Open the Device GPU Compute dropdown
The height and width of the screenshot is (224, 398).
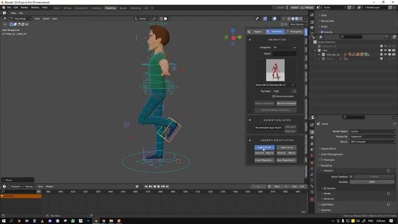[x=373, y=142]
